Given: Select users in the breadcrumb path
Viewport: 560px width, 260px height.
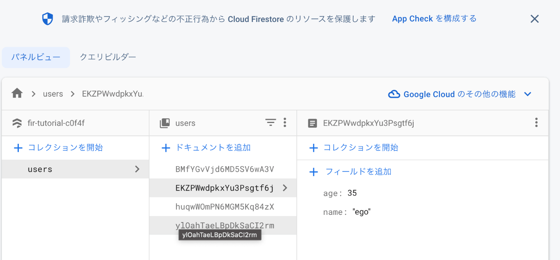Looking at the screenshot, I should [53, 94].
